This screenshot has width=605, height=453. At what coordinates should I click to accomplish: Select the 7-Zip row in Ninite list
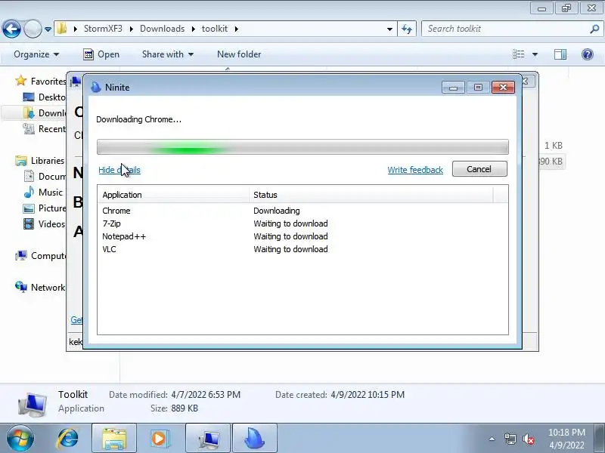click(302, 223)
